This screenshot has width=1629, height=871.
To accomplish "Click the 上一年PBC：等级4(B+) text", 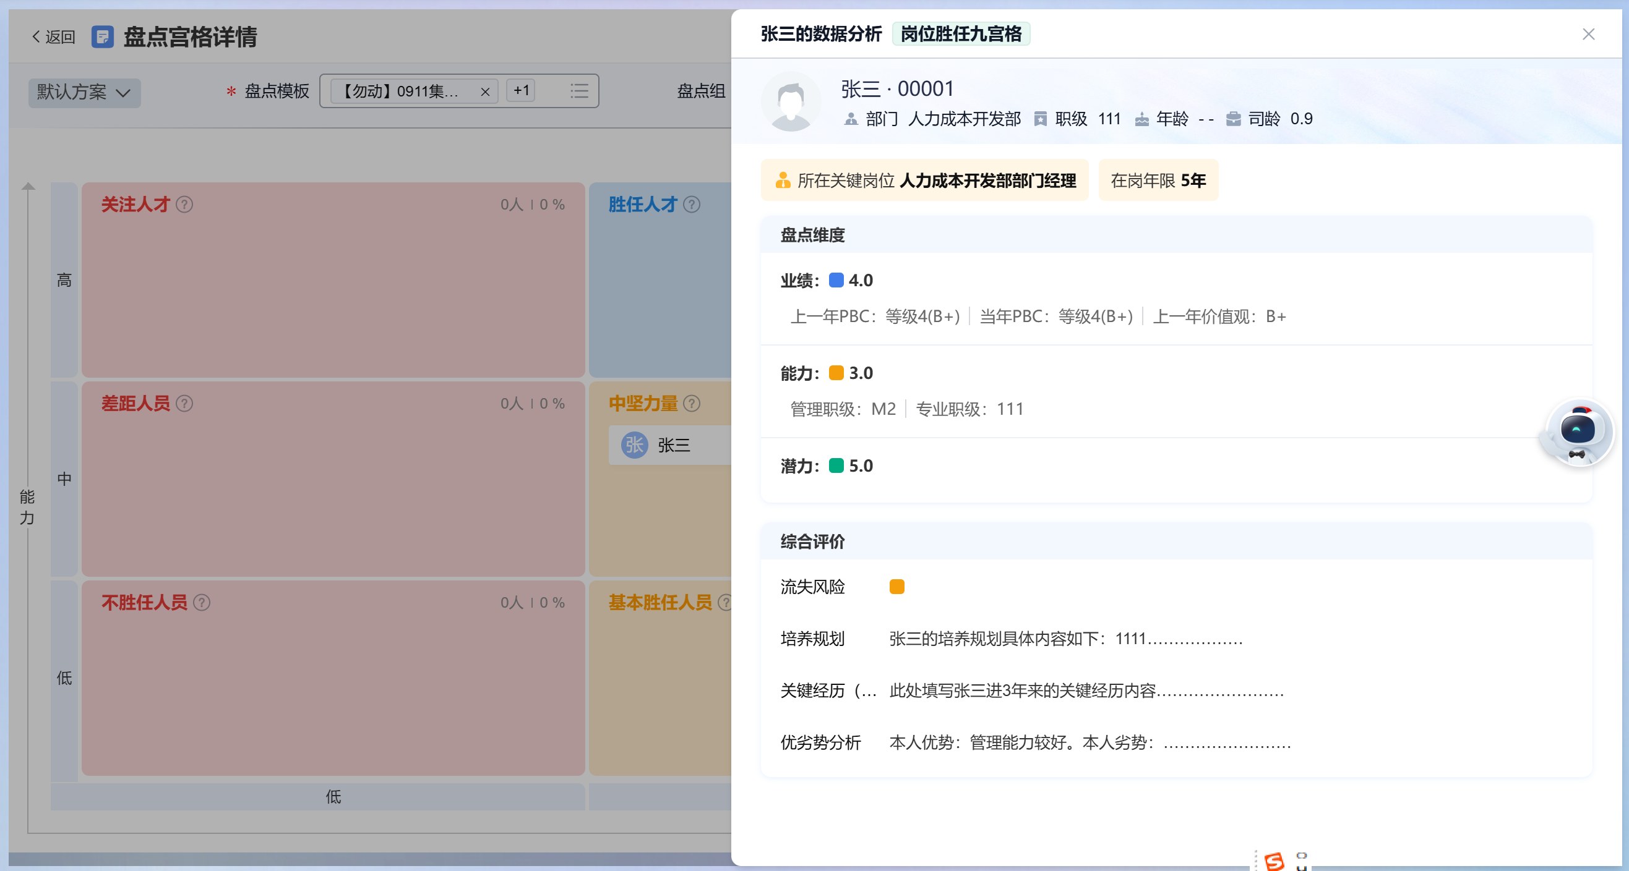I will 875,317.
